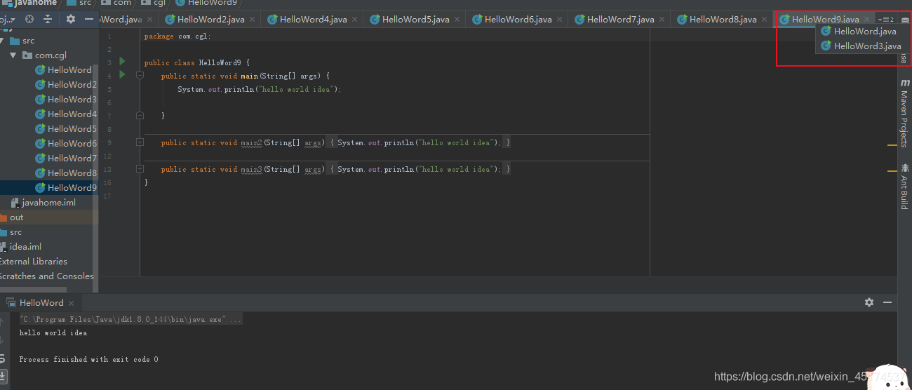
Task: Select the HelloWord9.java tab
Action: pyautogui.click(x=826, y=20)
